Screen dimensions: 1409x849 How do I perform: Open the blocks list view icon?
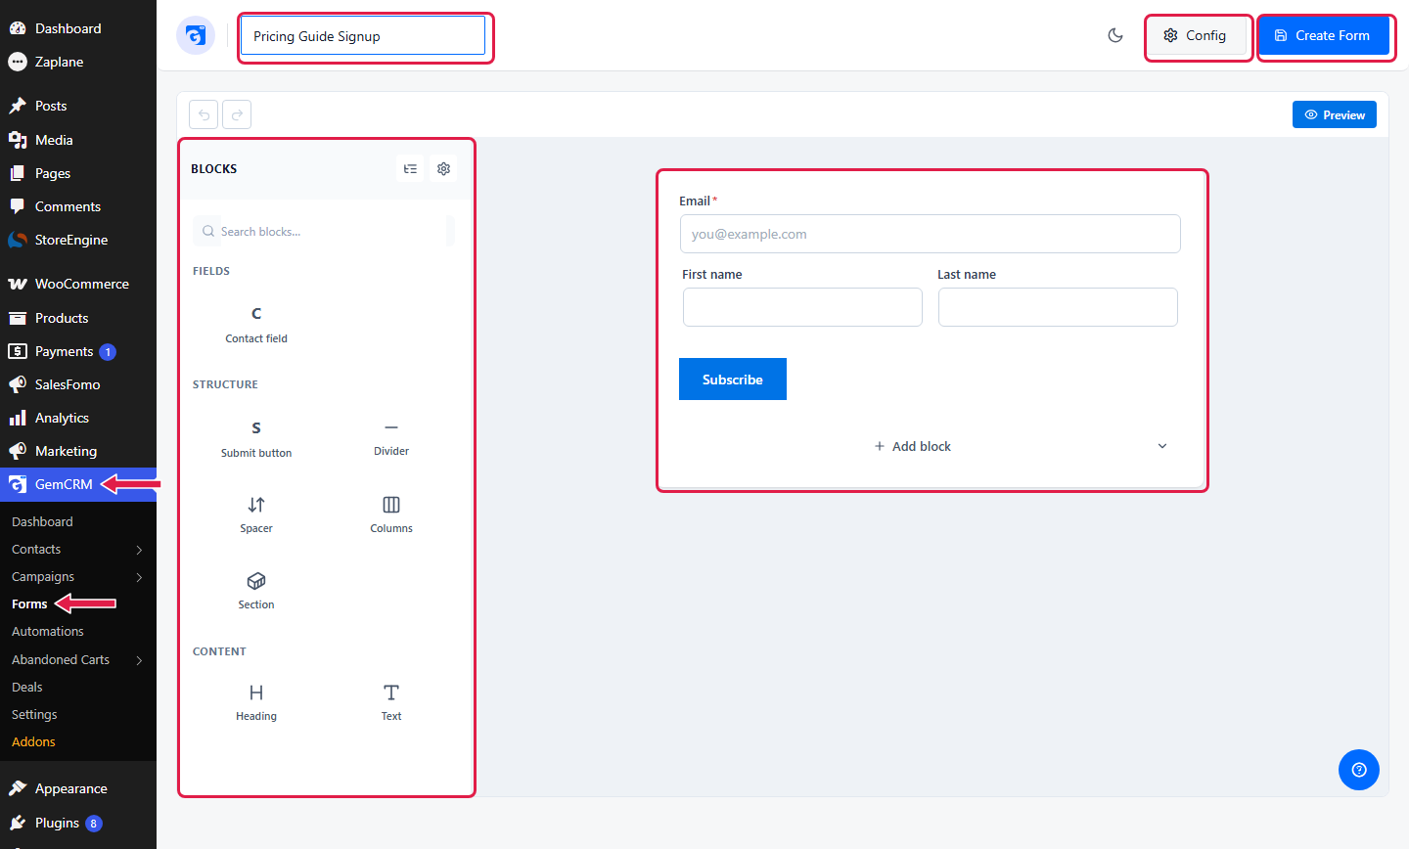(410, 169)
